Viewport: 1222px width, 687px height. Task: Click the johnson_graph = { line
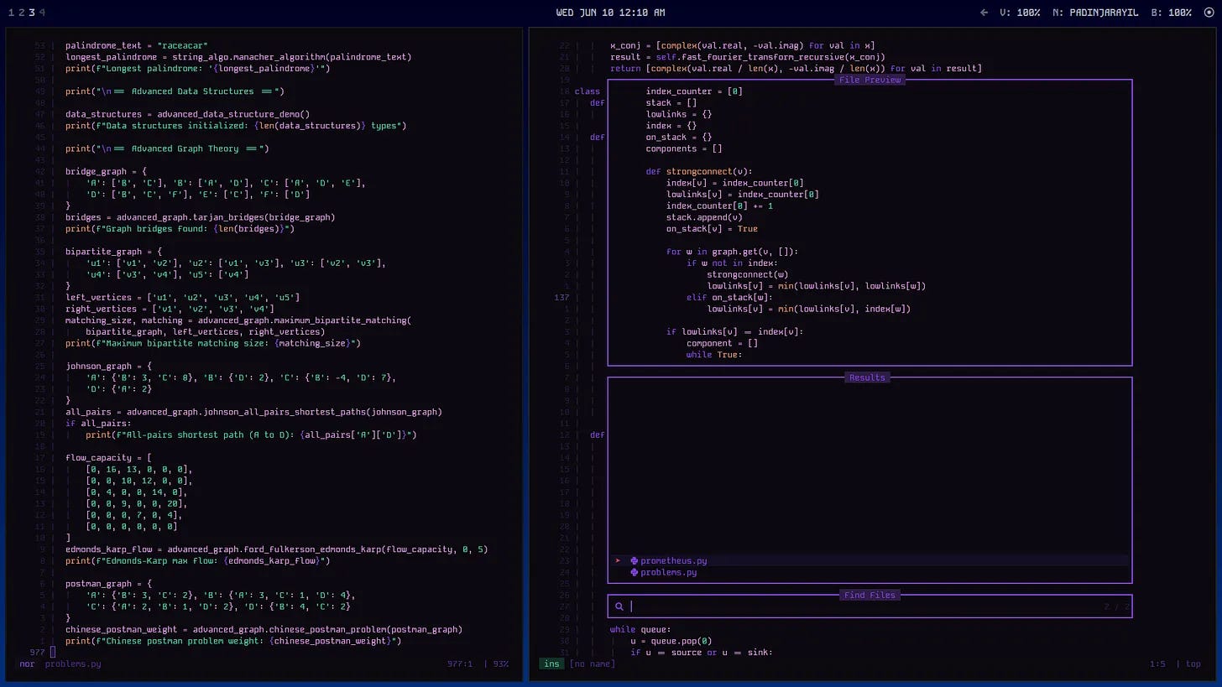[108, 367]
